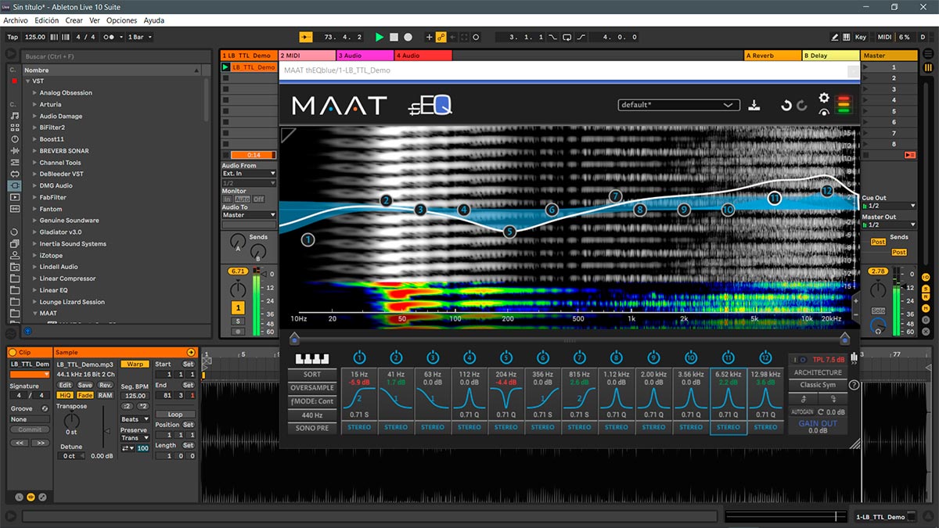
Task: Open the Max for Live category in browser
Action: pyautogui.click(x=14, y=174)
